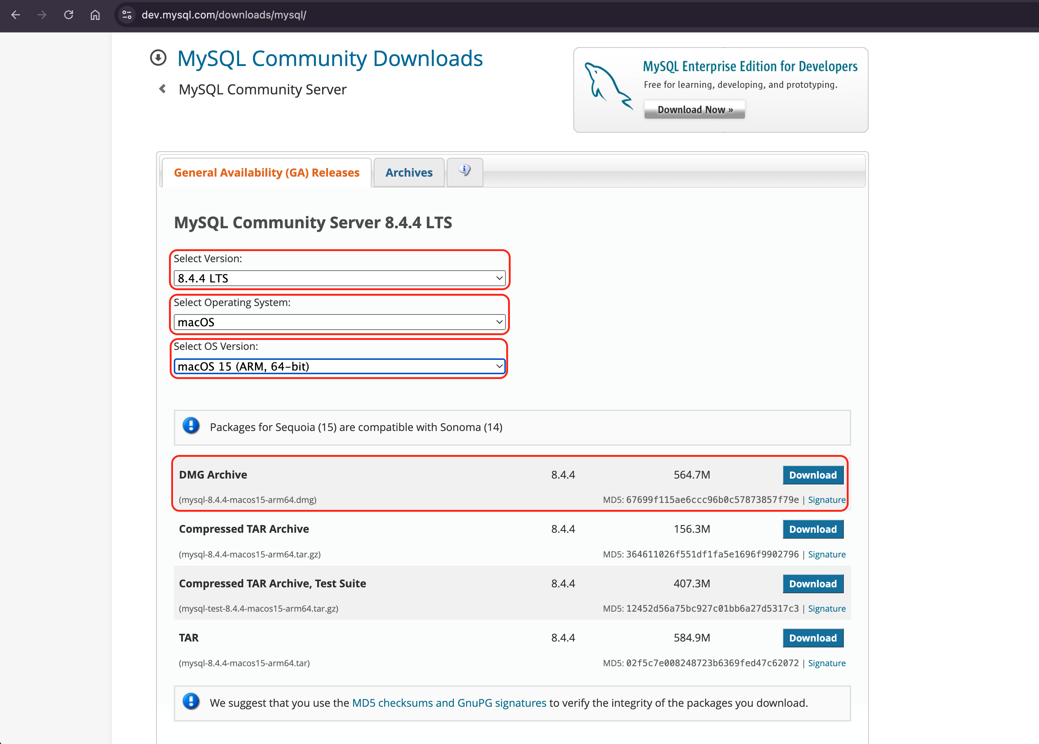Reload the page

69,15
